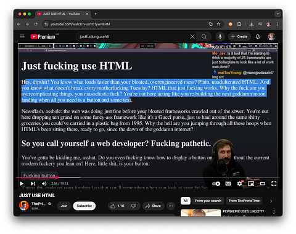Open options for PEWDIEPIE USES LINUX video
Image resolution: width=296 pixels, height=234 pixels.
tap(274, 212)
